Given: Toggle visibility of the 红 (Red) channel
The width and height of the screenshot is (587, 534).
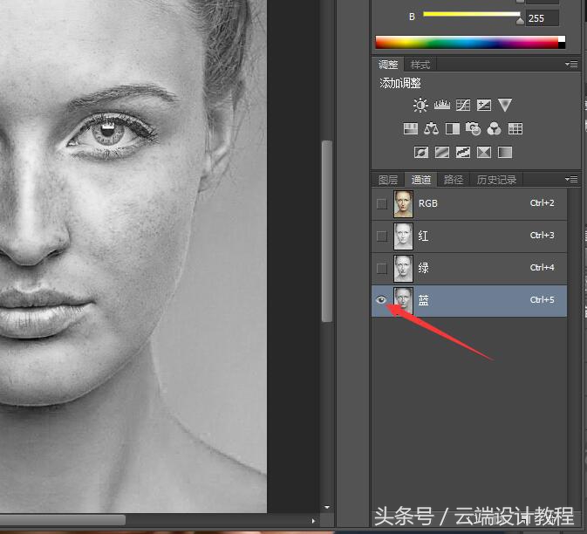Looking at the screenshot, I should 380,236.
